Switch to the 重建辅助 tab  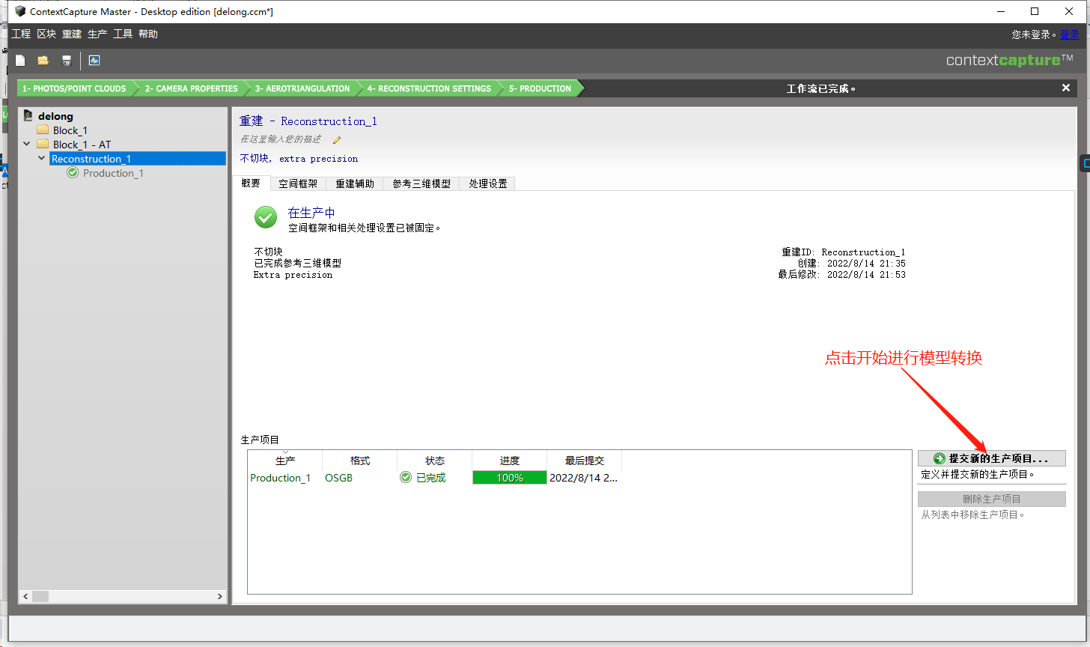tap(355, 183)
